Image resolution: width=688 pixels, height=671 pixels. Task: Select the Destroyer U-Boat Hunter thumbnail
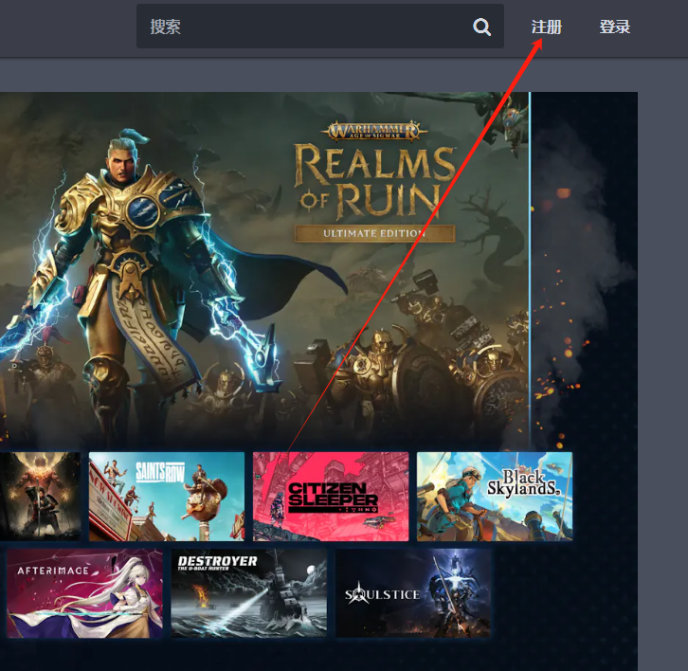pos(249,593)
